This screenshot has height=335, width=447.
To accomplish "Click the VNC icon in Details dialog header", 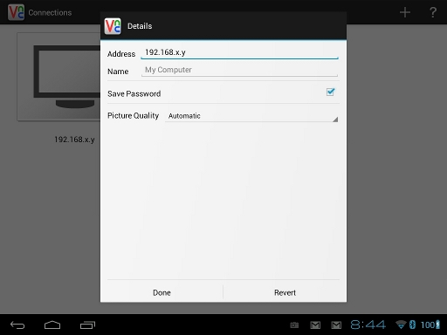I will [113, 26].
